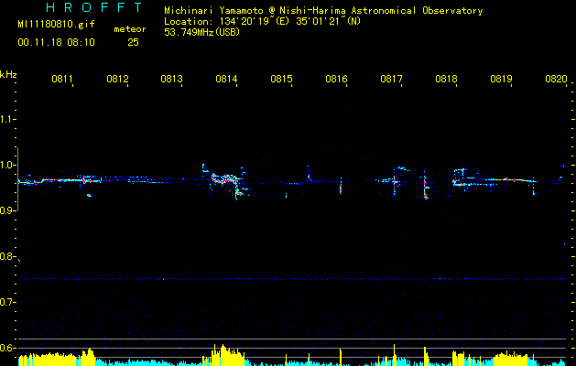The height and width of the screenshot is (366, 576).
Task: Click the vertical echo streak near 0816
Action: point(341,186)
